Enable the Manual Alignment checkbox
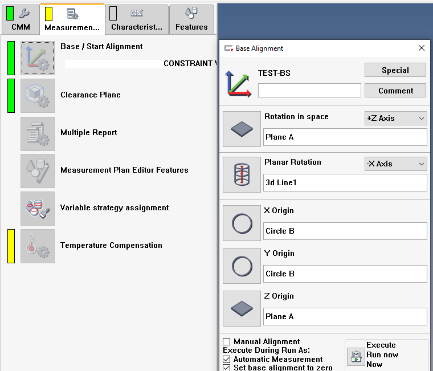Screen dimensions: 433x371 (226, 342)
